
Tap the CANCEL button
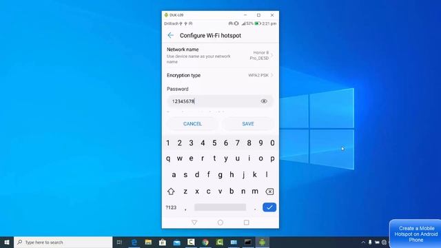192,124
